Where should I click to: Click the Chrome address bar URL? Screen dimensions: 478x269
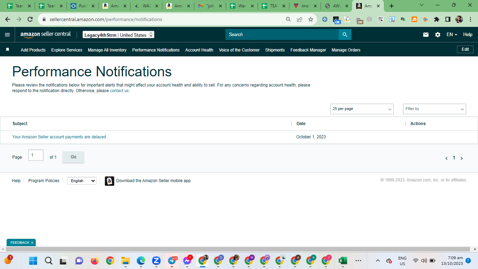(x=106, y=20)
